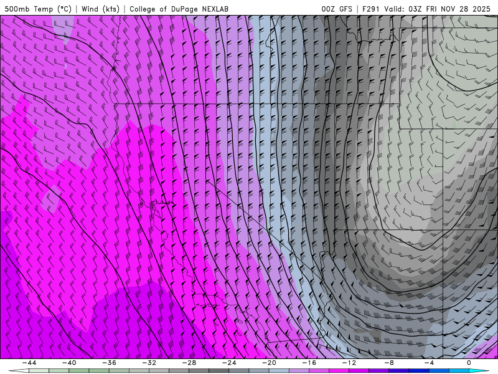The image size is (498, 374).
Task: Click the 'College of DuPage NEXLAB' credit text
Action: point(179,9)
